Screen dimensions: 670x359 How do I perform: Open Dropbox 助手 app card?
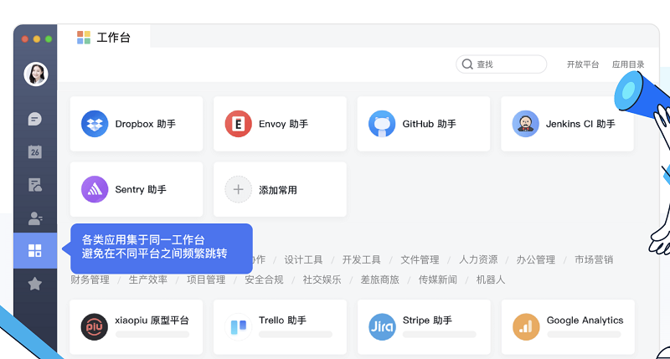137,124
